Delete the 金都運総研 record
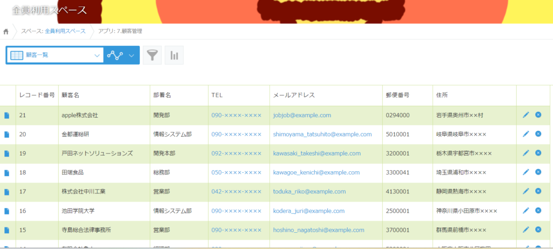The width and height of the screenshot is (553, 249). point(538,134)
